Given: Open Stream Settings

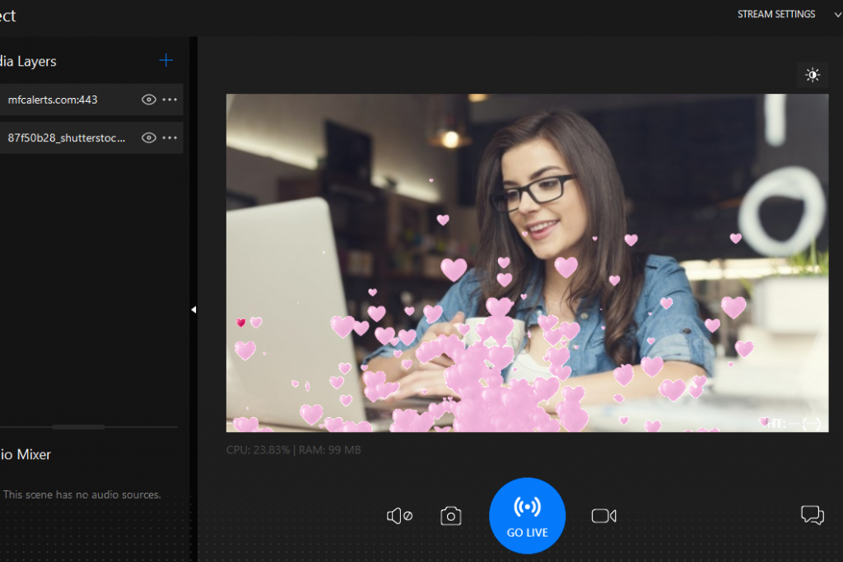Looking at the screenshot, I should 775,15.
